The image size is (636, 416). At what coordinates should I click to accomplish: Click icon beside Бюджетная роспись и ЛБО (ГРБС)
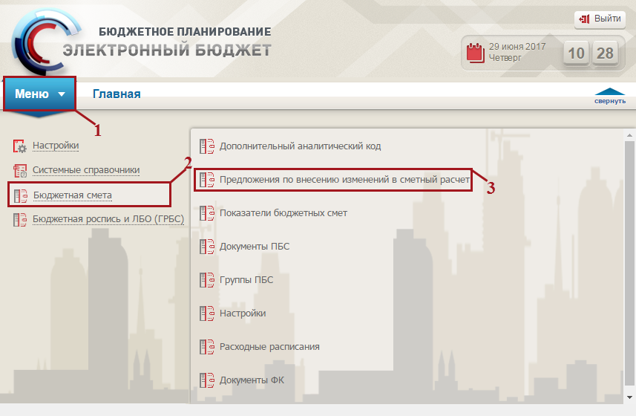click(x=20, y=220)
